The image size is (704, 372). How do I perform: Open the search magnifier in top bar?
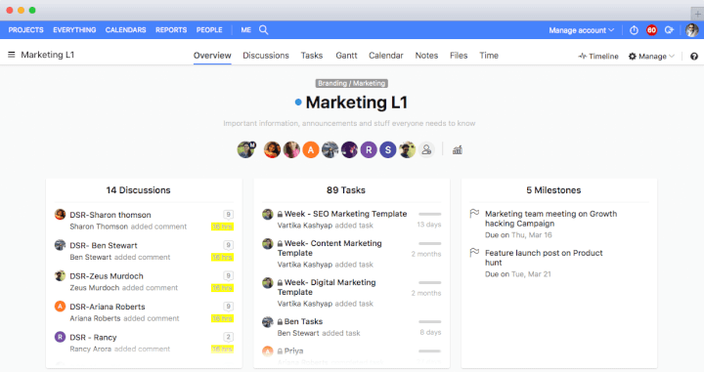(x=264, y=30)
